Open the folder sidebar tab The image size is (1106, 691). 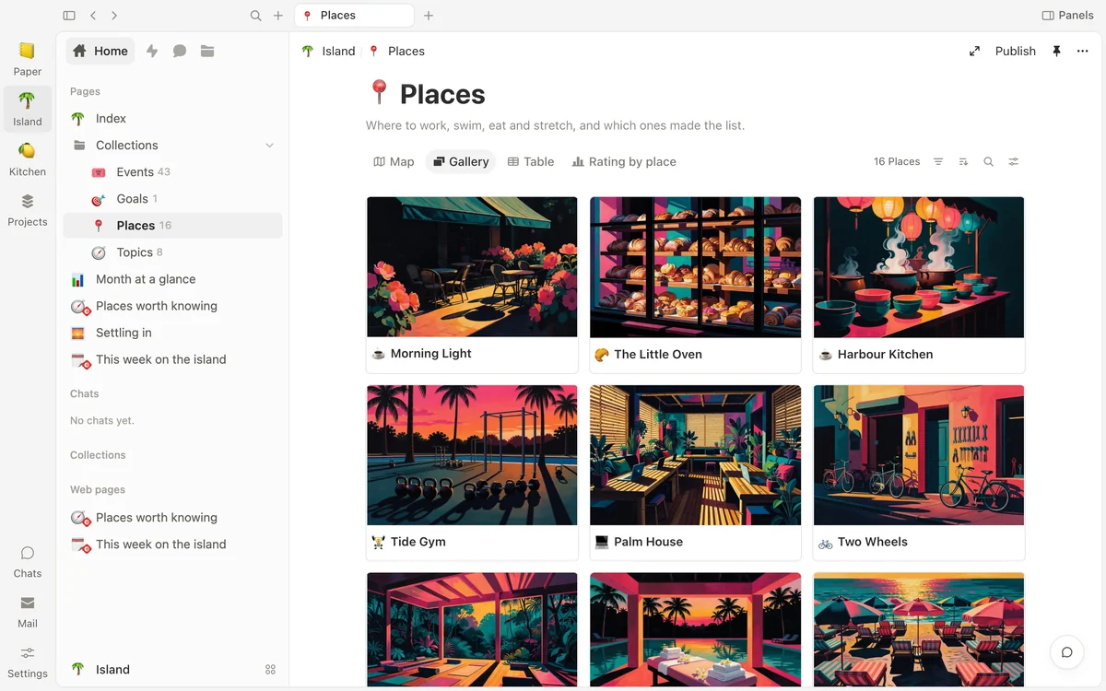207,52
